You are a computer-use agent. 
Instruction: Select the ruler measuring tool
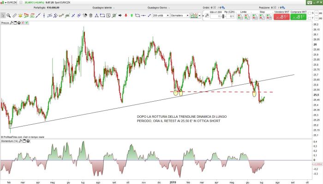[15, 16]
